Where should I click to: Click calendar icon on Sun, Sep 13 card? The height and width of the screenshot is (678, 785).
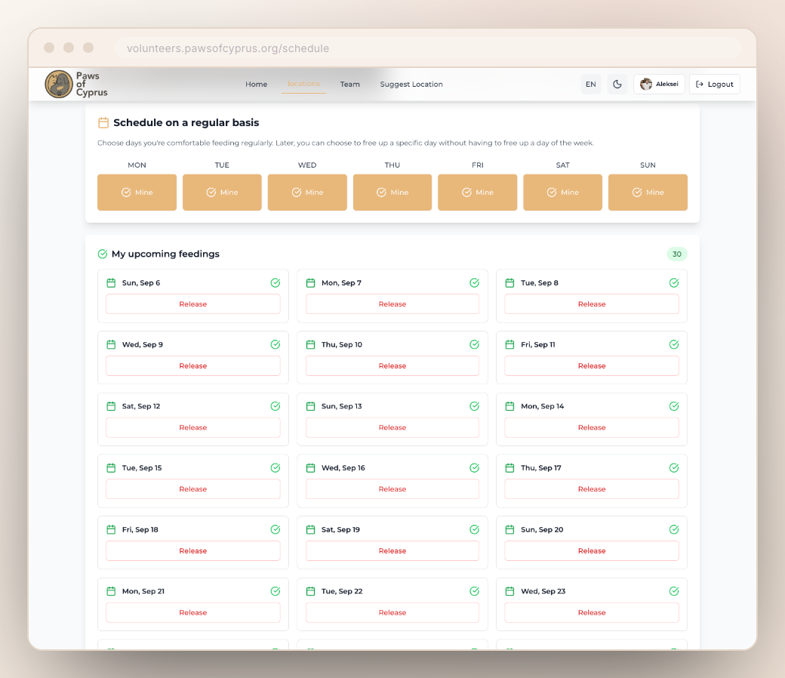pos(310,406)
